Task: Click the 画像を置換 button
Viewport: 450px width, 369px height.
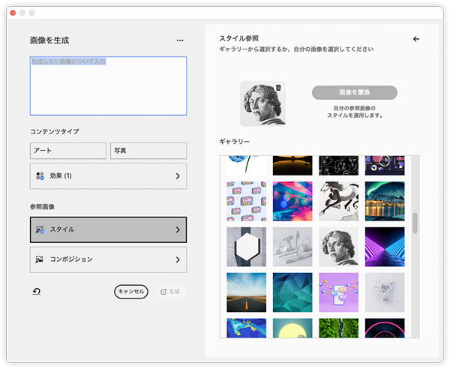Action: pyautogui.click(x=354, y=92)
